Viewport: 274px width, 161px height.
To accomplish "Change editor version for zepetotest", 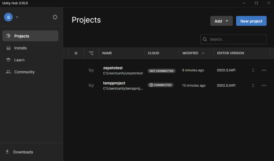I will (253, 70).
